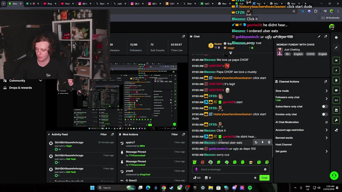Image resolution: width=342 pixels, height=192 pixels.
Task: Click the chat bubble icon in right sidebar
Action: click(x=336, y=90)
